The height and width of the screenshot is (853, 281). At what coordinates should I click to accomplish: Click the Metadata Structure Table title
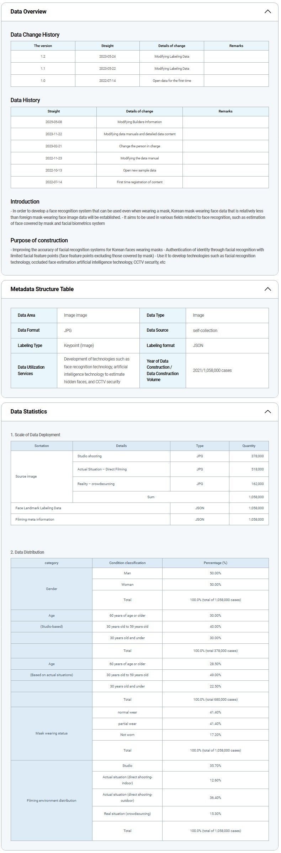pyautogui.click(x=42, y=289)
